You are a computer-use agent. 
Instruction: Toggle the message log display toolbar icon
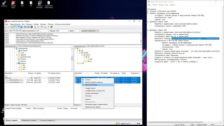point(12,27)
